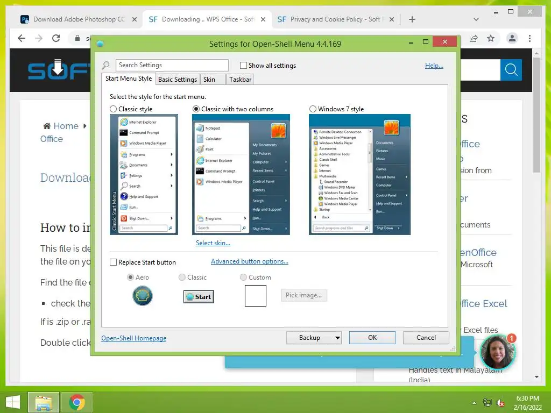This screenshot has height=413, width=551.
Task: Switch to the Download Adobe Photoshop browser tab
Action: point(79,19)
